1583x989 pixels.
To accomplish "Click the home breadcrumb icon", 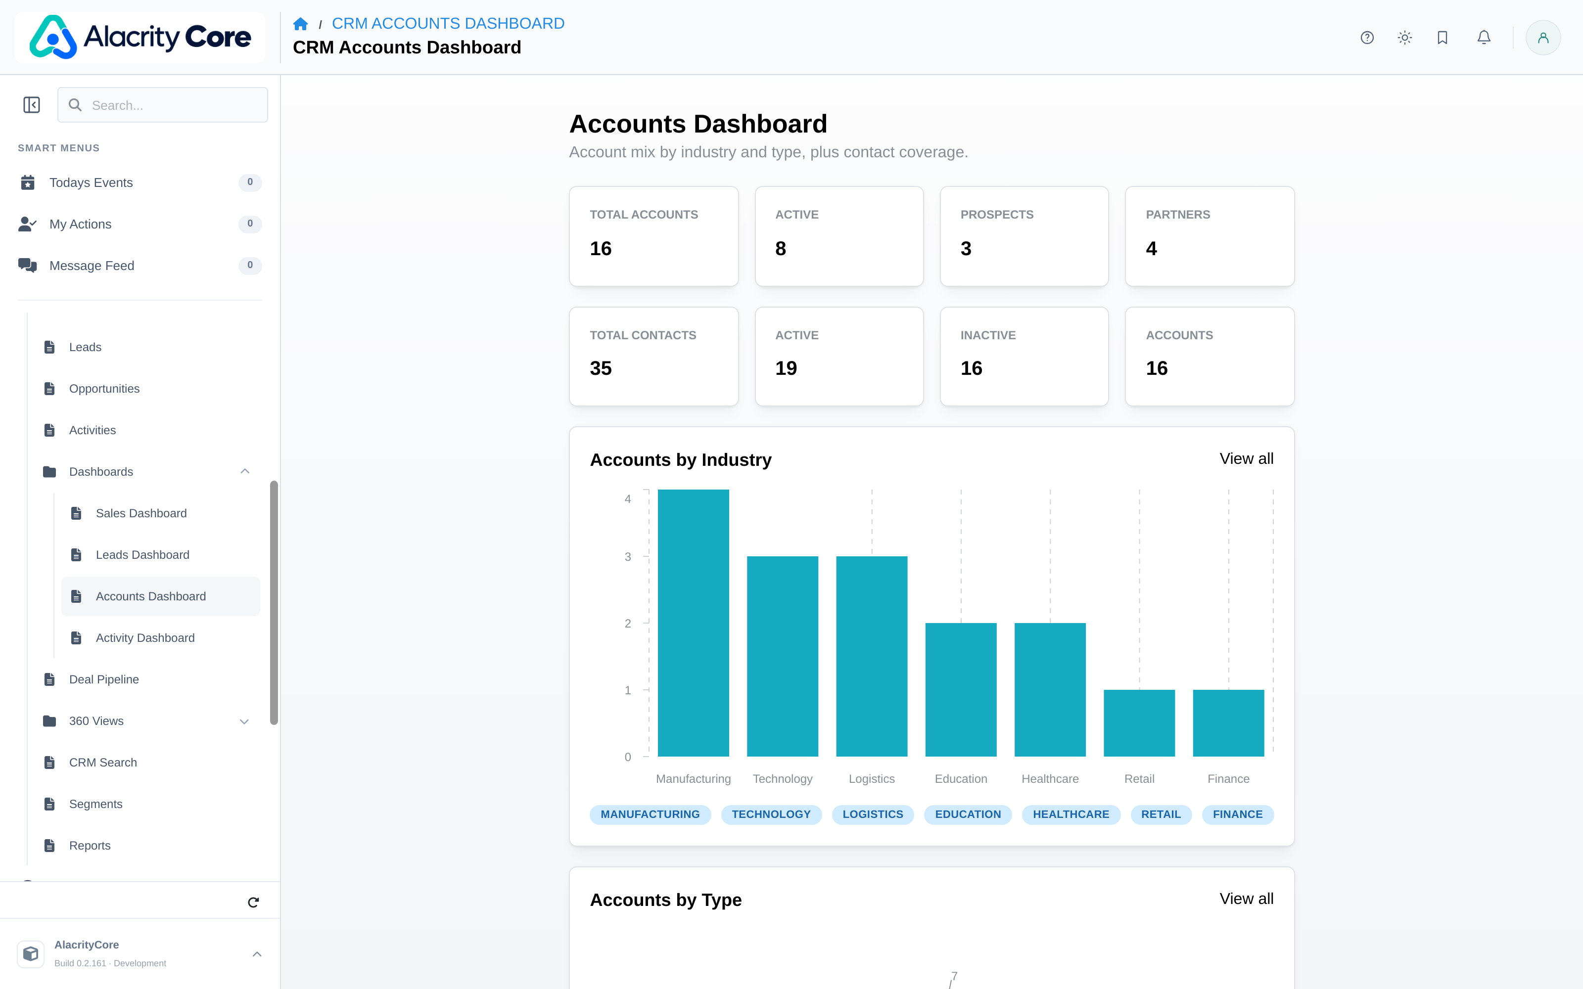I will coord(300,24).
